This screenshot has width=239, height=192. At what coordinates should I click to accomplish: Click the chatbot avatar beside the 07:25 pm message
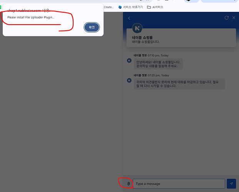129,80
